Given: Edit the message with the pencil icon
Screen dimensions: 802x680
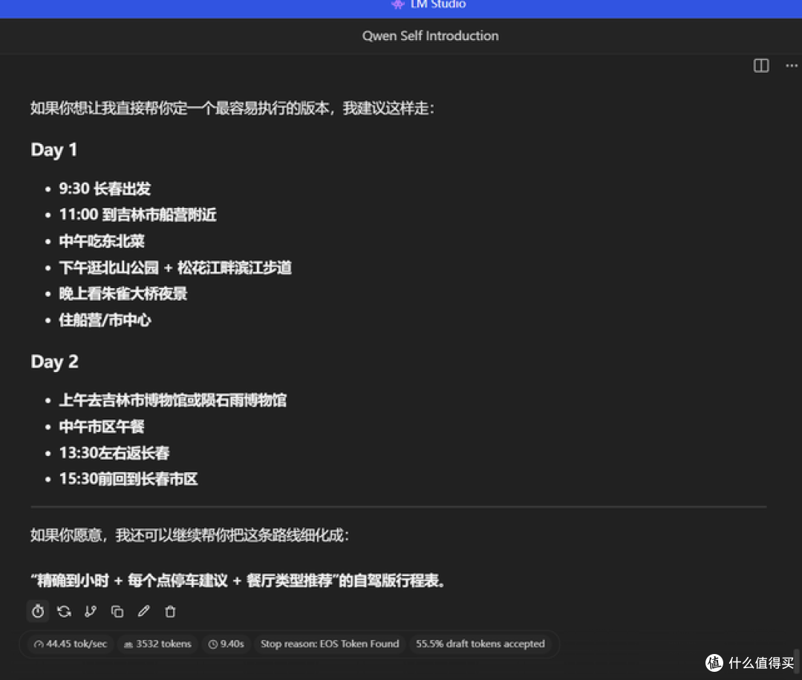Looking at the screenshot, I should point(144,611).
